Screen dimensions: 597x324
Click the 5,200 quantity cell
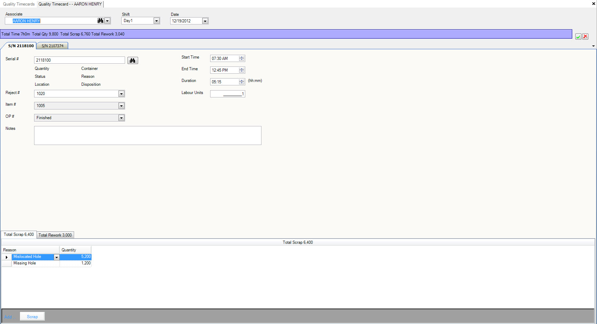(x=76, y=257)
